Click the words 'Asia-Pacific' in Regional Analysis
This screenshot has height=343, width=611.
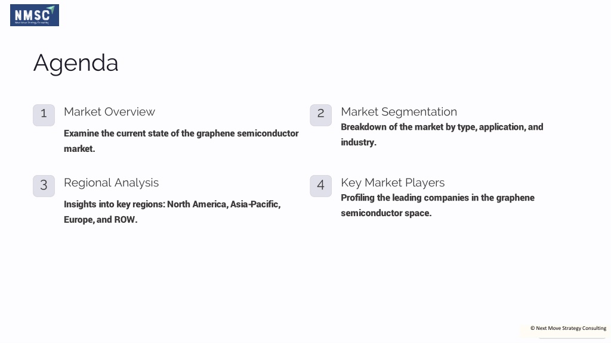coord(254,205)
